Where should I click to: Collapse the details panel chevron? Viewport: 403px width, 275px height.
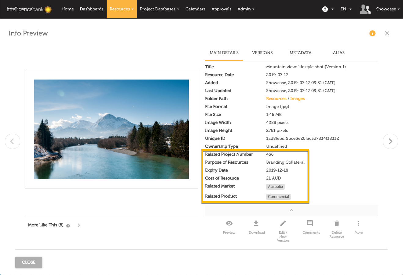[x=291, y=210]
